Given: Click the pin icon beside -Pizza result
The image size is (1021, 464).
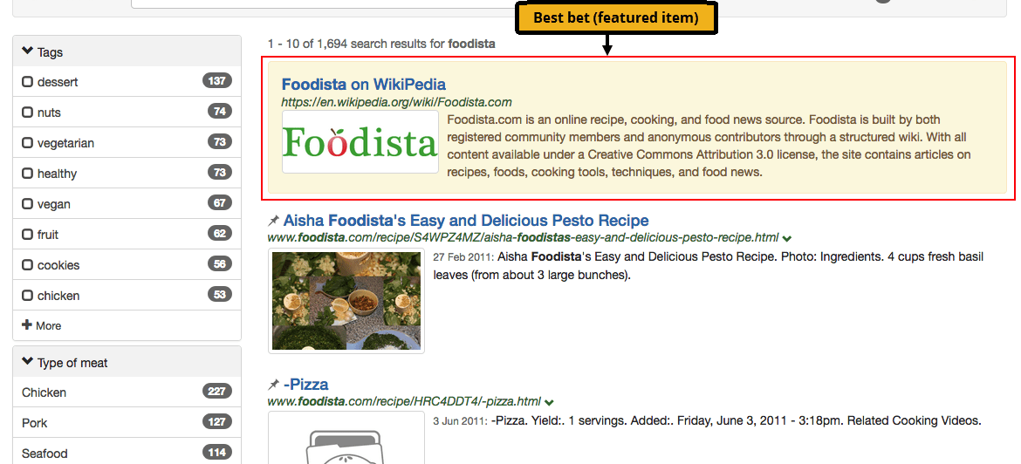Looking at the screenshot, I should tap(274, 385).
